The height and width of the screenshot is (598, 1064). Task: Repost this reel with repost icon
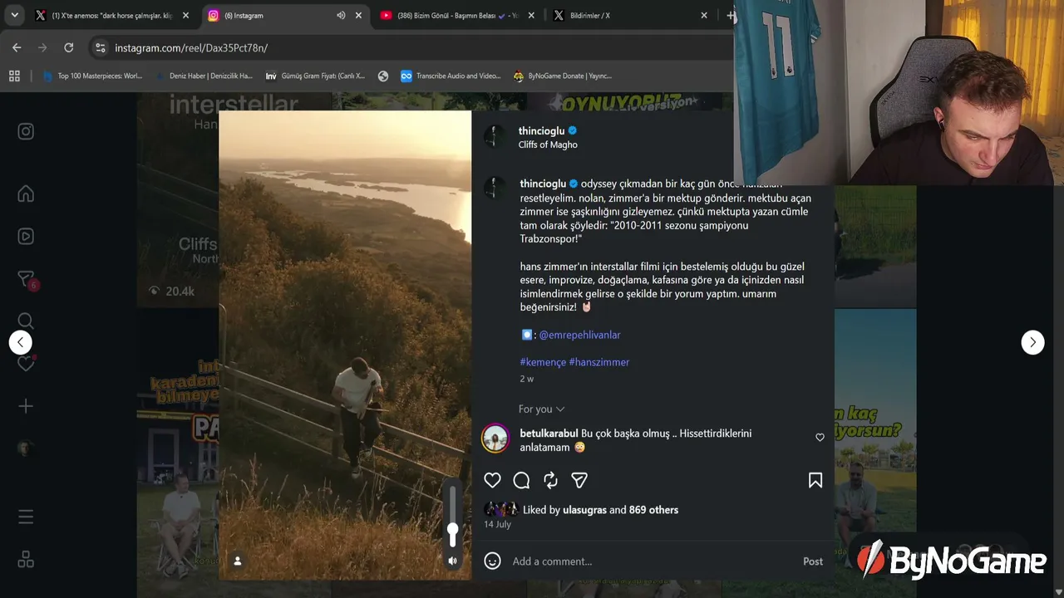point(550,480)
